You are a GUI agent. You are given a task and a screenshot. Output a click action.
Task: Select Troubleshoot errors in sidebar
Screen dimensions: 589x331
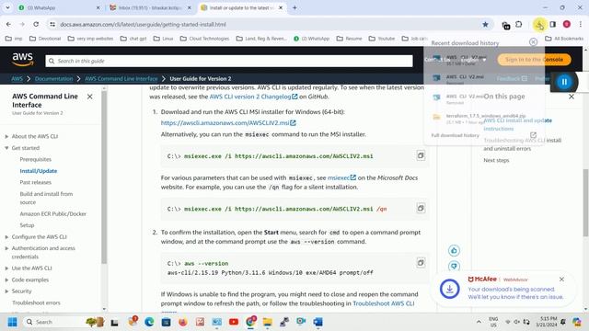click(36, 302)
